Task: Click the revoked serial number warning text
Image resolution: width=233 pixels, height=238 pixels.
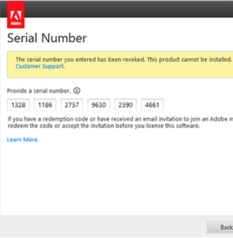Action: (x=80, y=59)
